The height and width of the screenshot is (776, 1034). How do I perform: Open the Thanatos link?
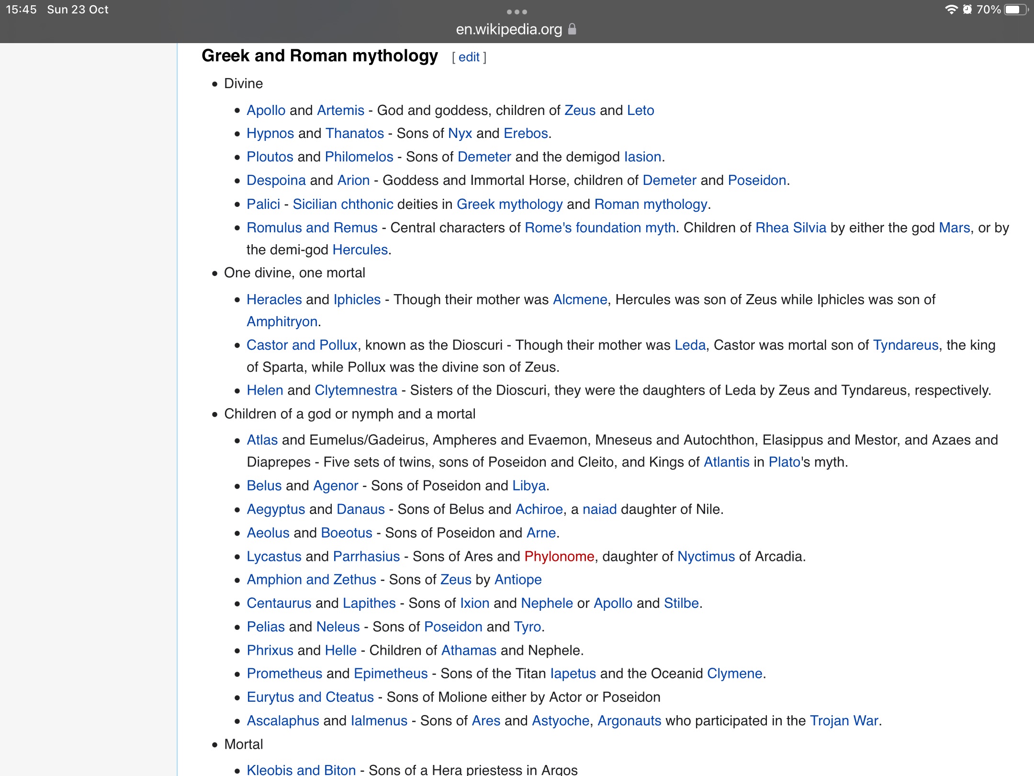point(355,133)
